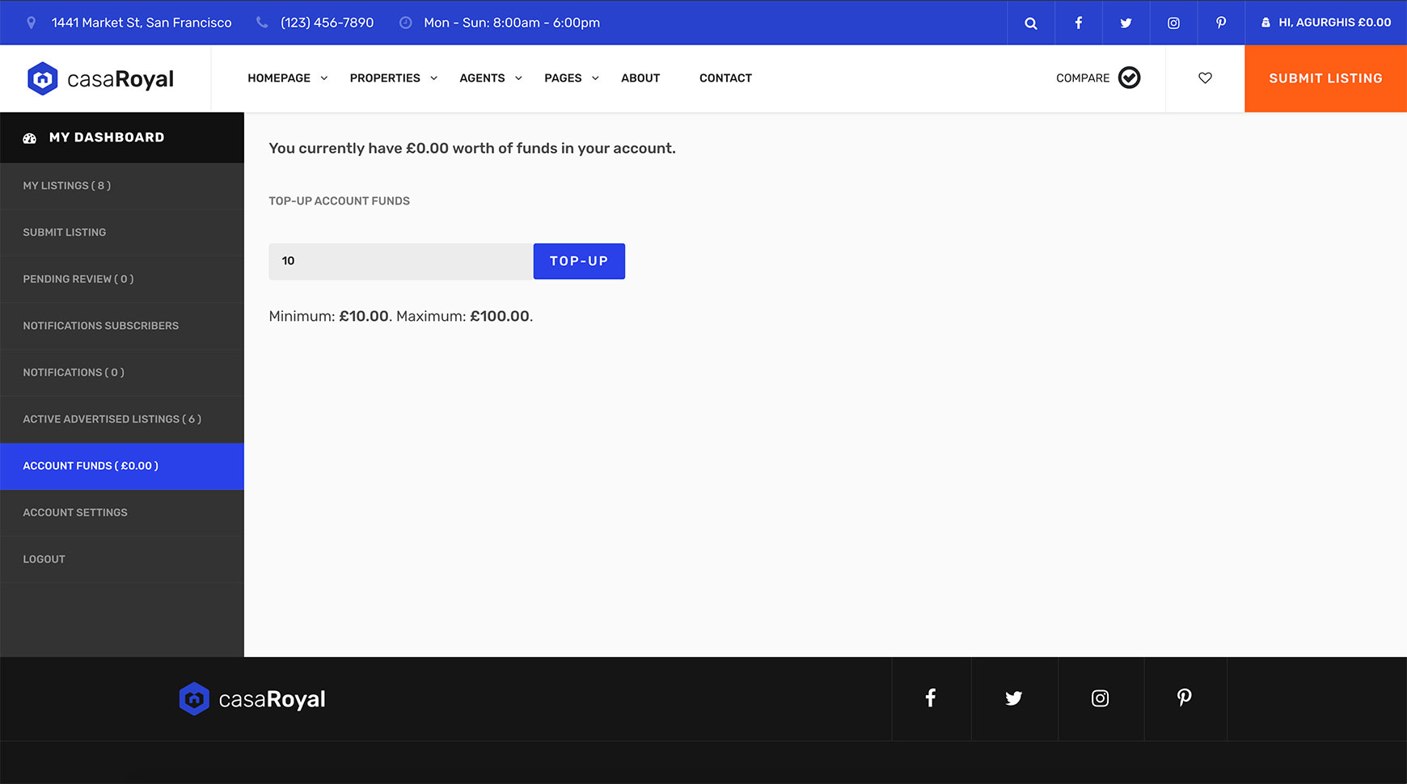The width and height of the screenshot is (1407, 784).
Task: Open Pinterest icon in the top bar
Action: (1221, 23)
